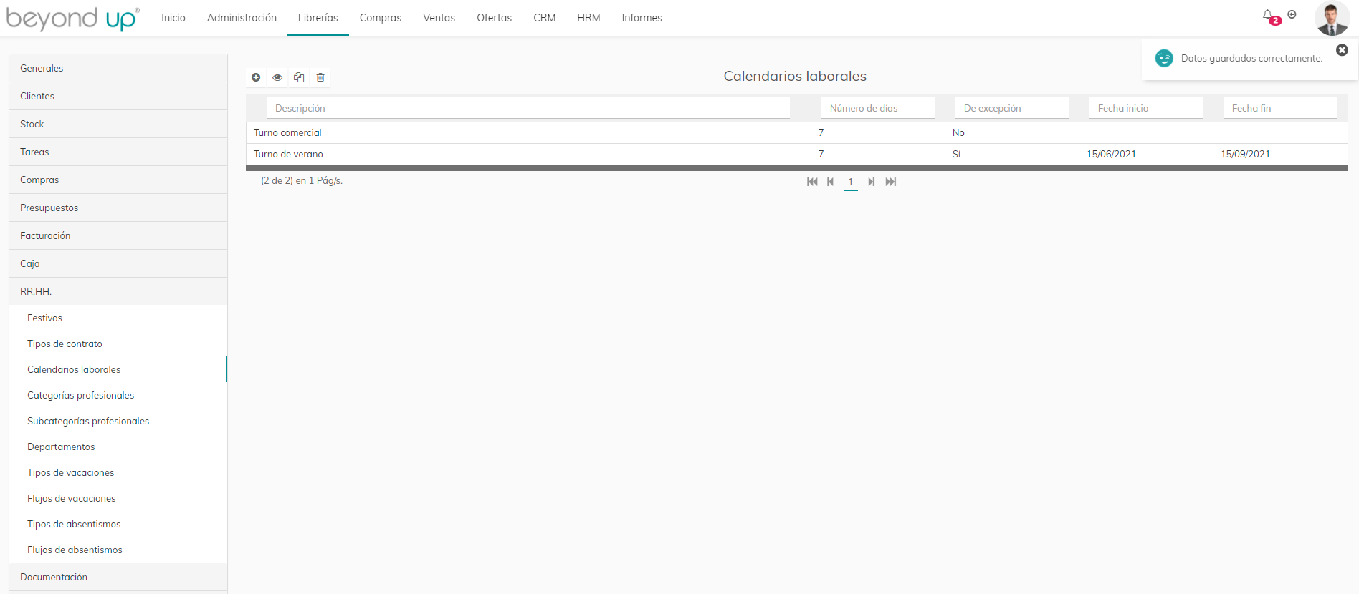Go to first page of results

pyautogui.click(x=812, y=182)
